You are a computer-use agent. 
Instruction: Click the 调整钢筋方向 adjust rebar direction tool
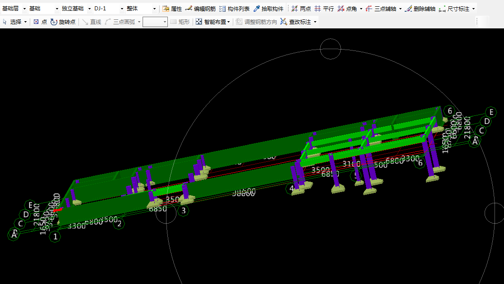[256, 22]
